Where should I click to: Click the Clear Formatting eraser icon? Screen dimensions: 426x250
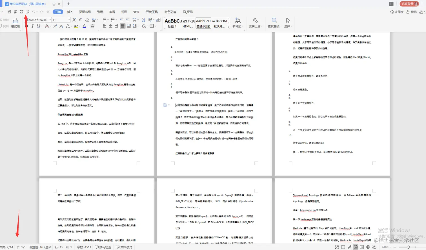[x=87, y=20]
